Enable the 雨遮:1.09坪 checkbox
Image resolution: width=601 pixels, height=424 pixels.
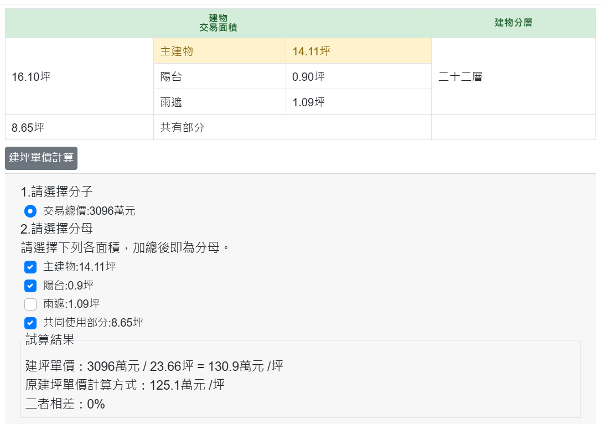(x=30, y=304)
